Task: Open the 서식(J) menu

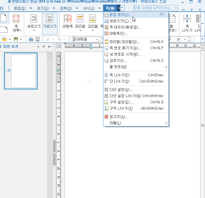Action: (89, 8)
